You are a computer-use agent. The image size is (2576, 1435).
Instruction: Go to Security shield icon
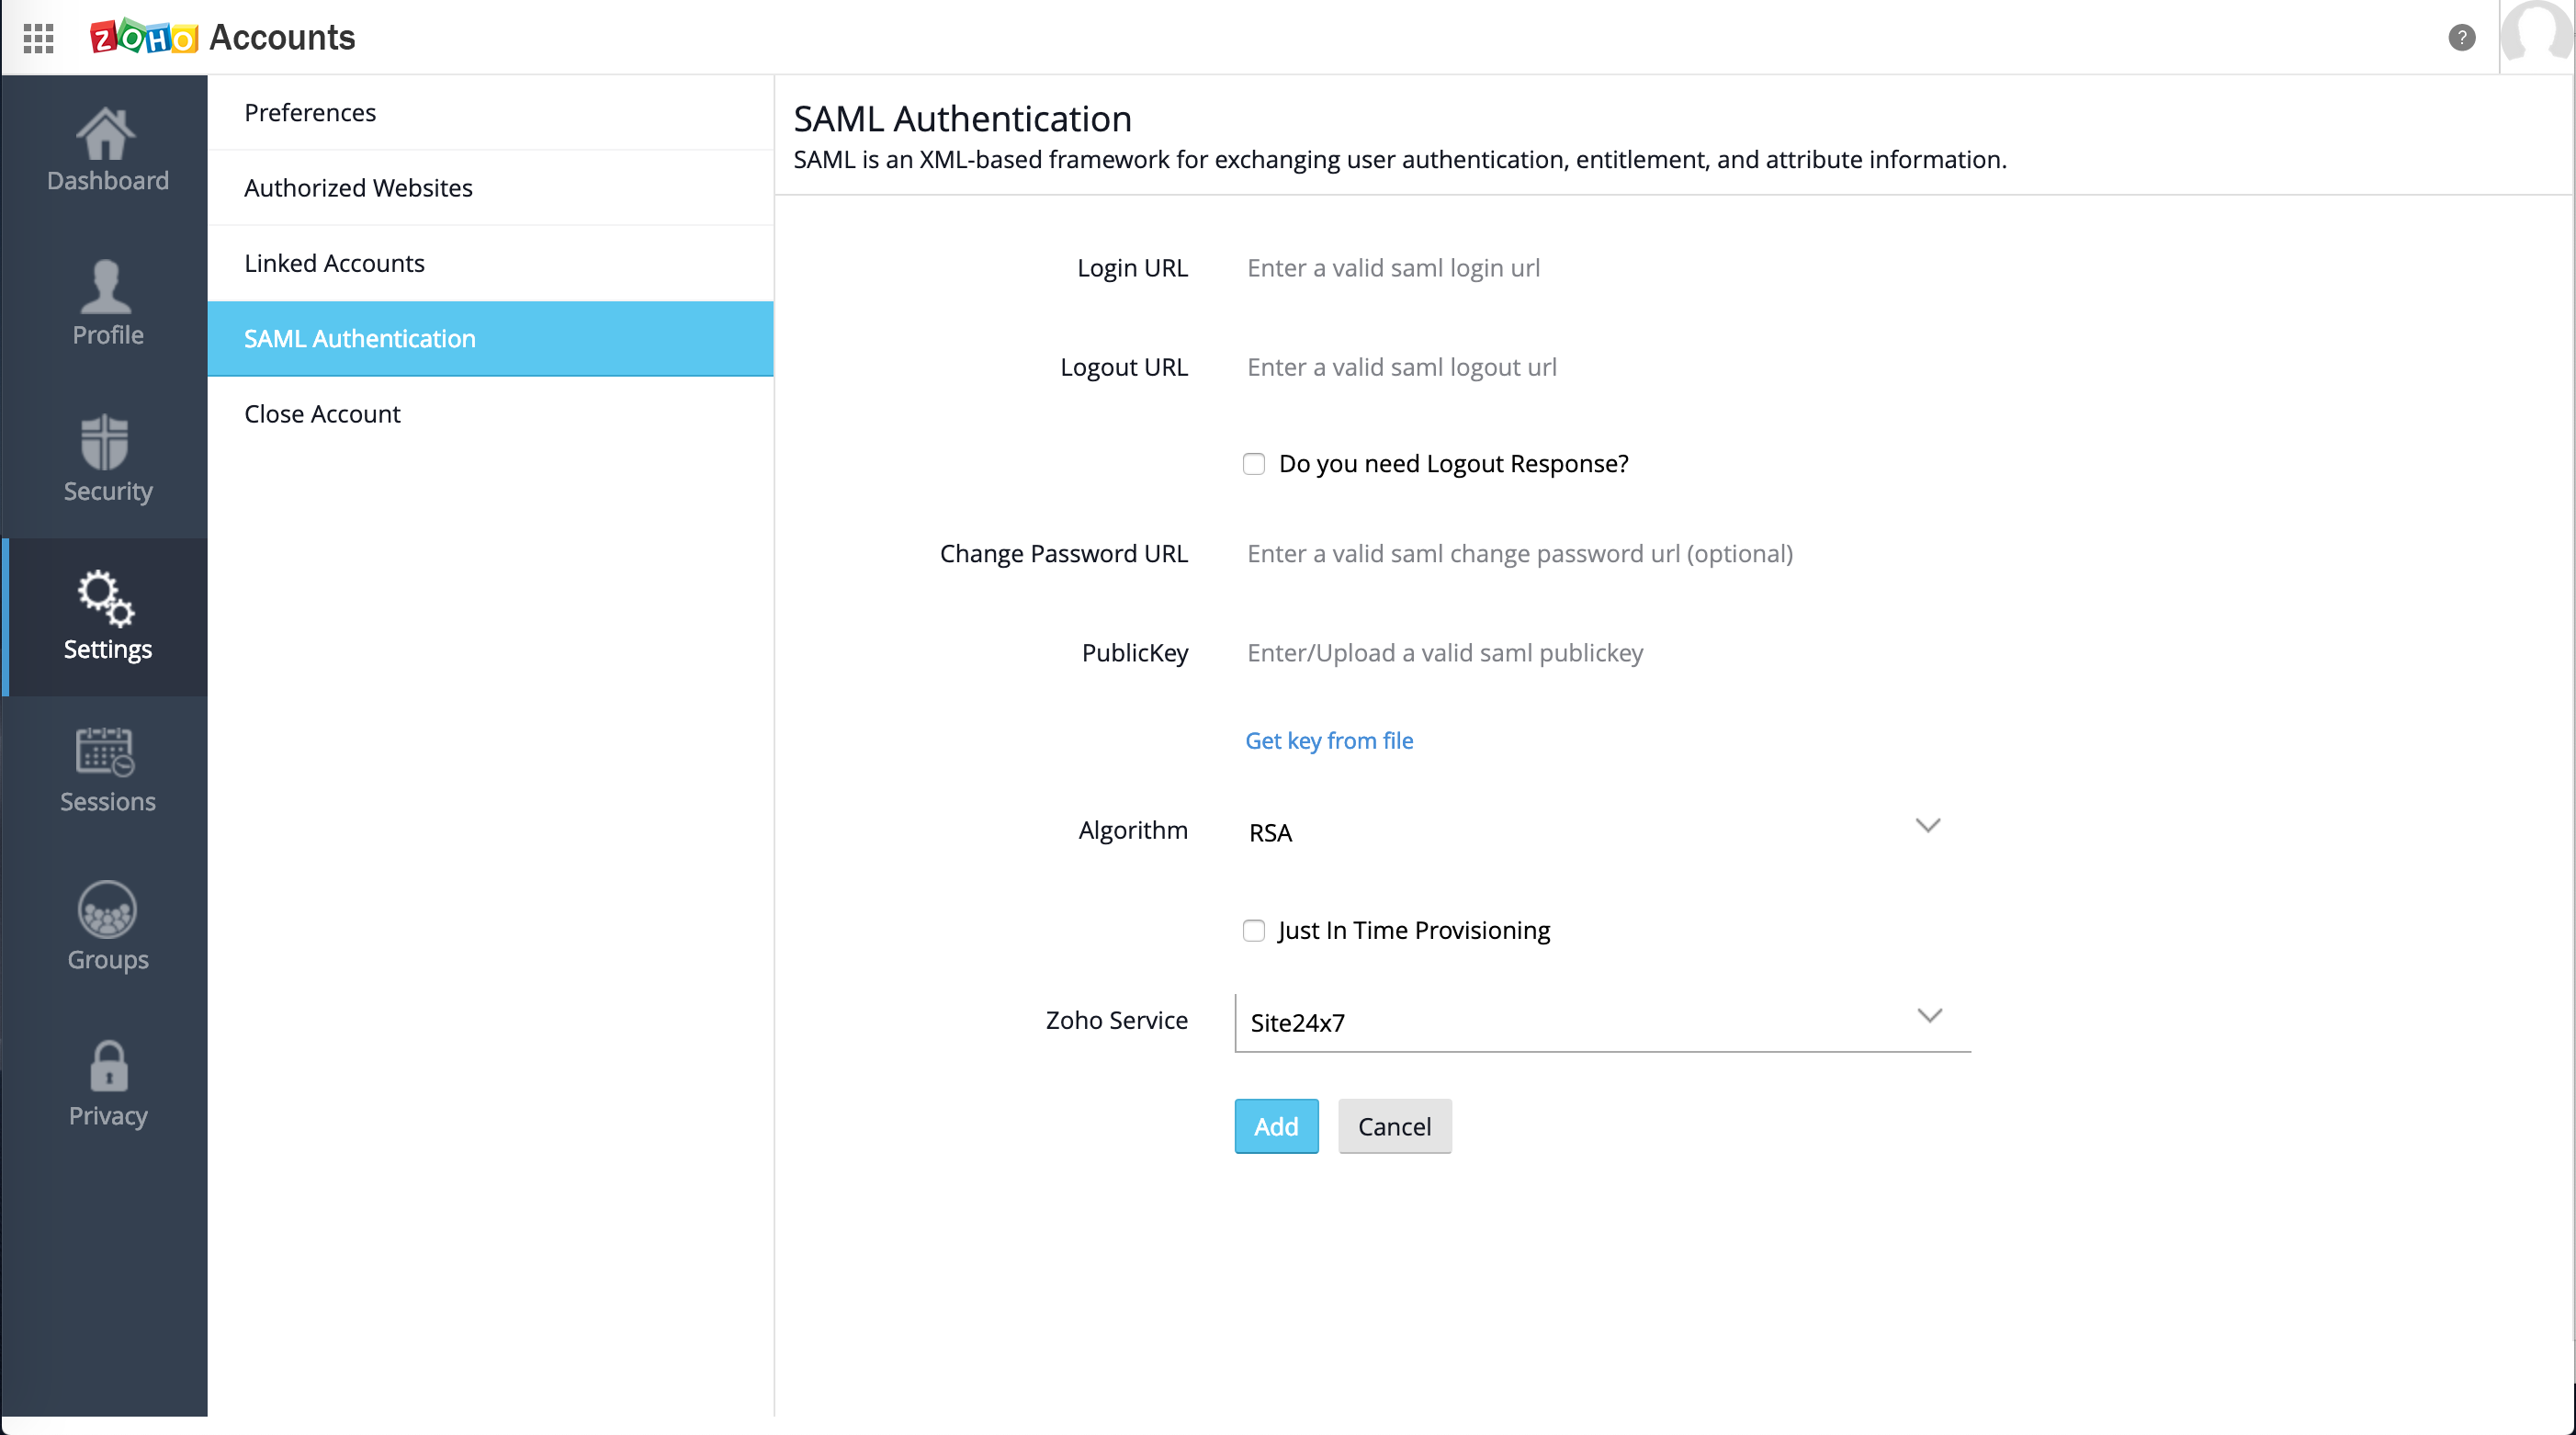105,442
